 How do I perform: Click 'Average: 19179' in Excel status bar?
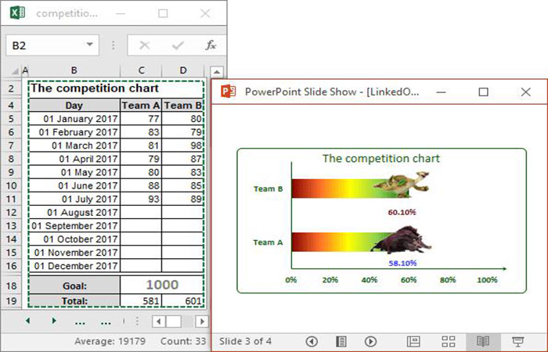click(110, 341)
